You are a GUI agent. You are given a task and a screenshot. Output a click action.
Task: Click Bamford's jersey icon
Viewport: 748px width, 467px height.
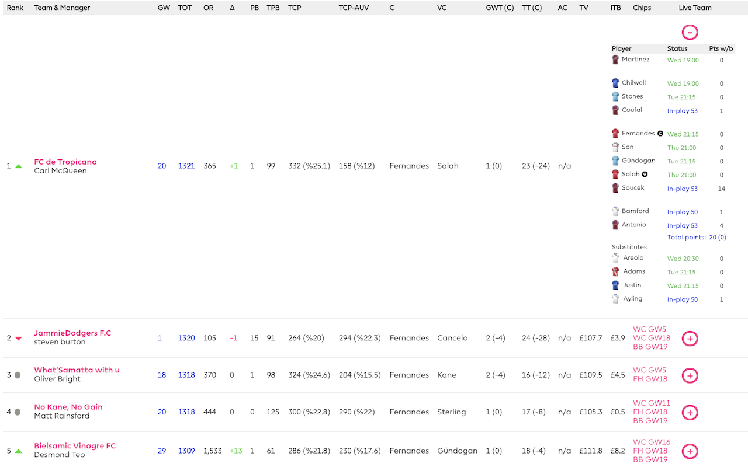(x=615, y=211)
